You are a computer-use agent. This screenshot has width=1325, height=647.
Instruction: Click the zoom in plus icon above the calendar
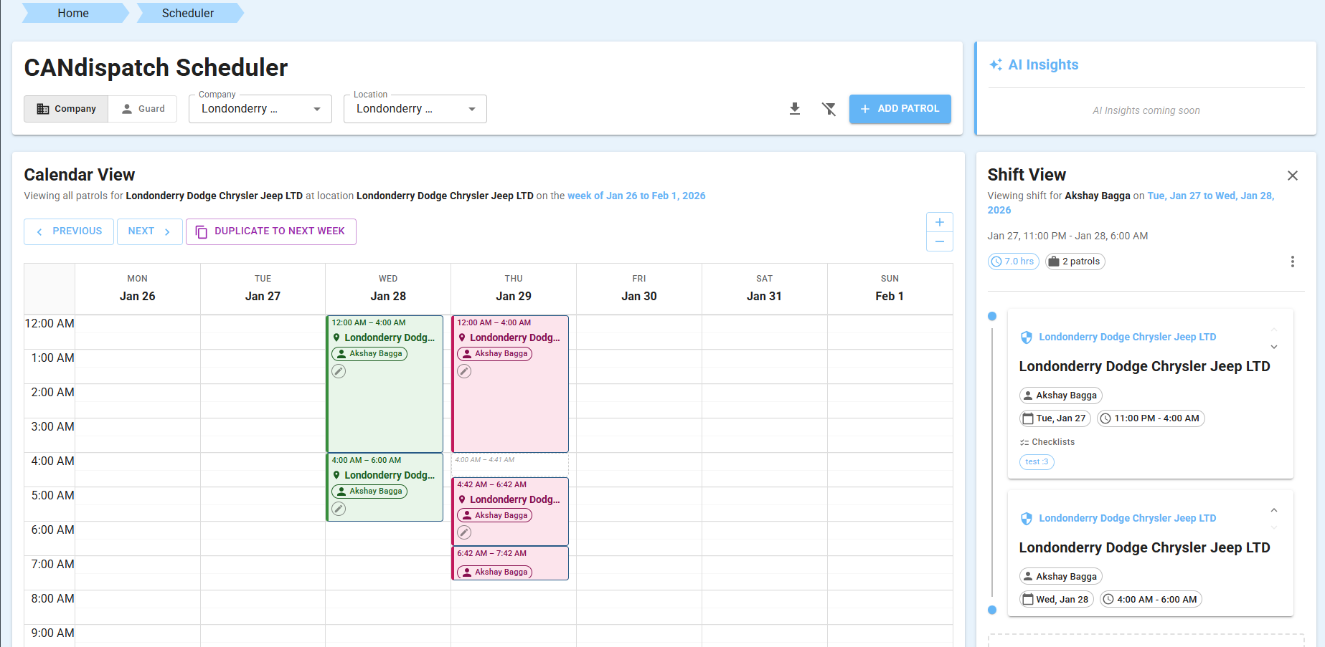(940, 222)
